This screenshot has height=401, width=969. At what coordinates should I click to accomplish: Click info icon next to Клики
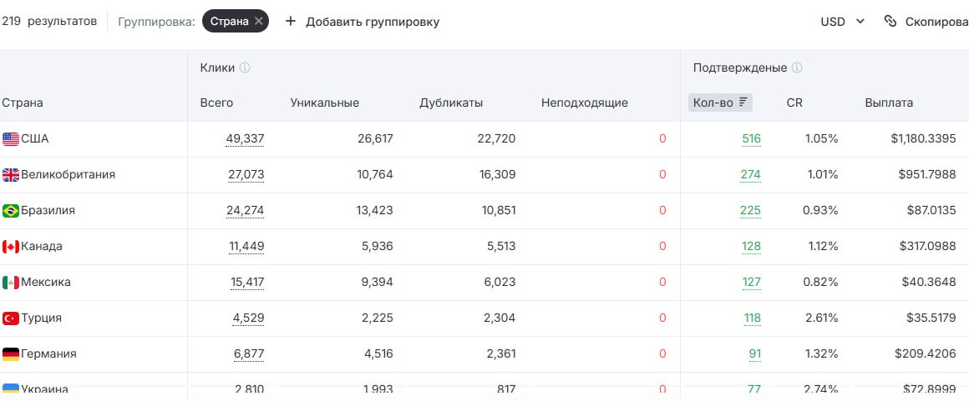246,68
